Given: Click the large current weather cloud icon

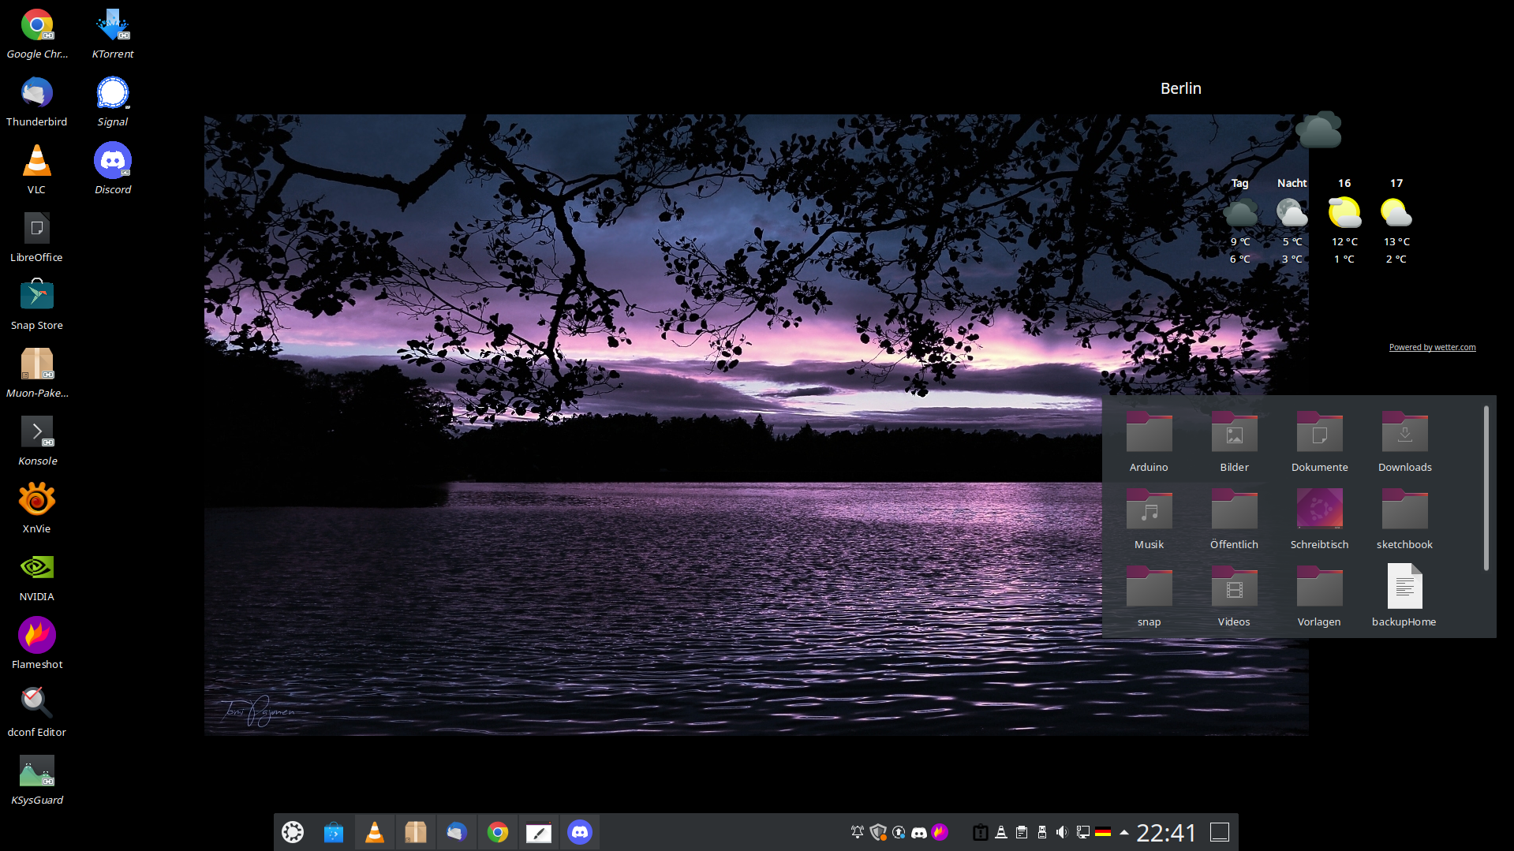Looking at the screenshot, I should click(x=1318, y=130).
